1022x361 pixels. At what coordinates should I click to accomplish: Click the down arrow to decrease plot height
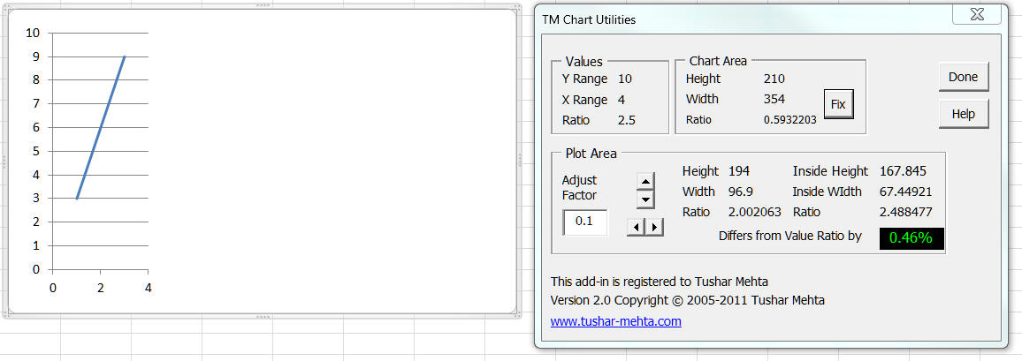pos(645,199)
